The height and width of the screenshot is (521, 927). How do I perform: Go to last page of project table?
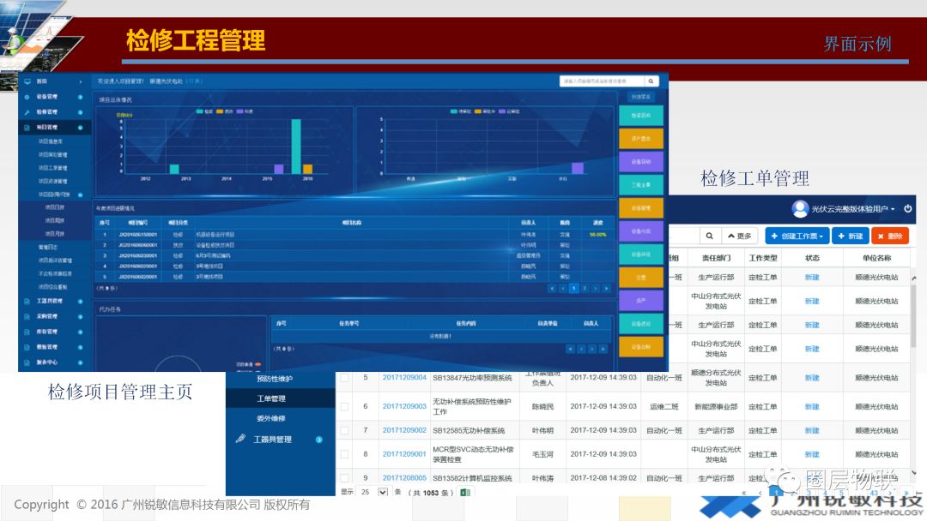606,289
